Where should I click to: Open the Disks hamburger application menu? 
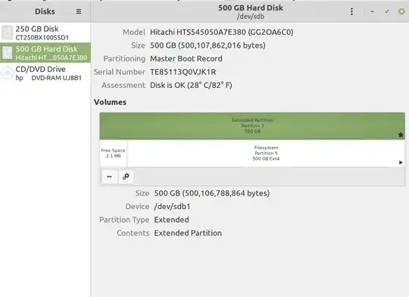[79, 11]
